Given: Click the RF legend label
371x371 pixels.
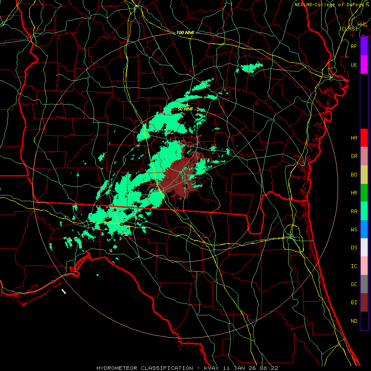Looking at the screenshot, I should click(x=354, y=46).
